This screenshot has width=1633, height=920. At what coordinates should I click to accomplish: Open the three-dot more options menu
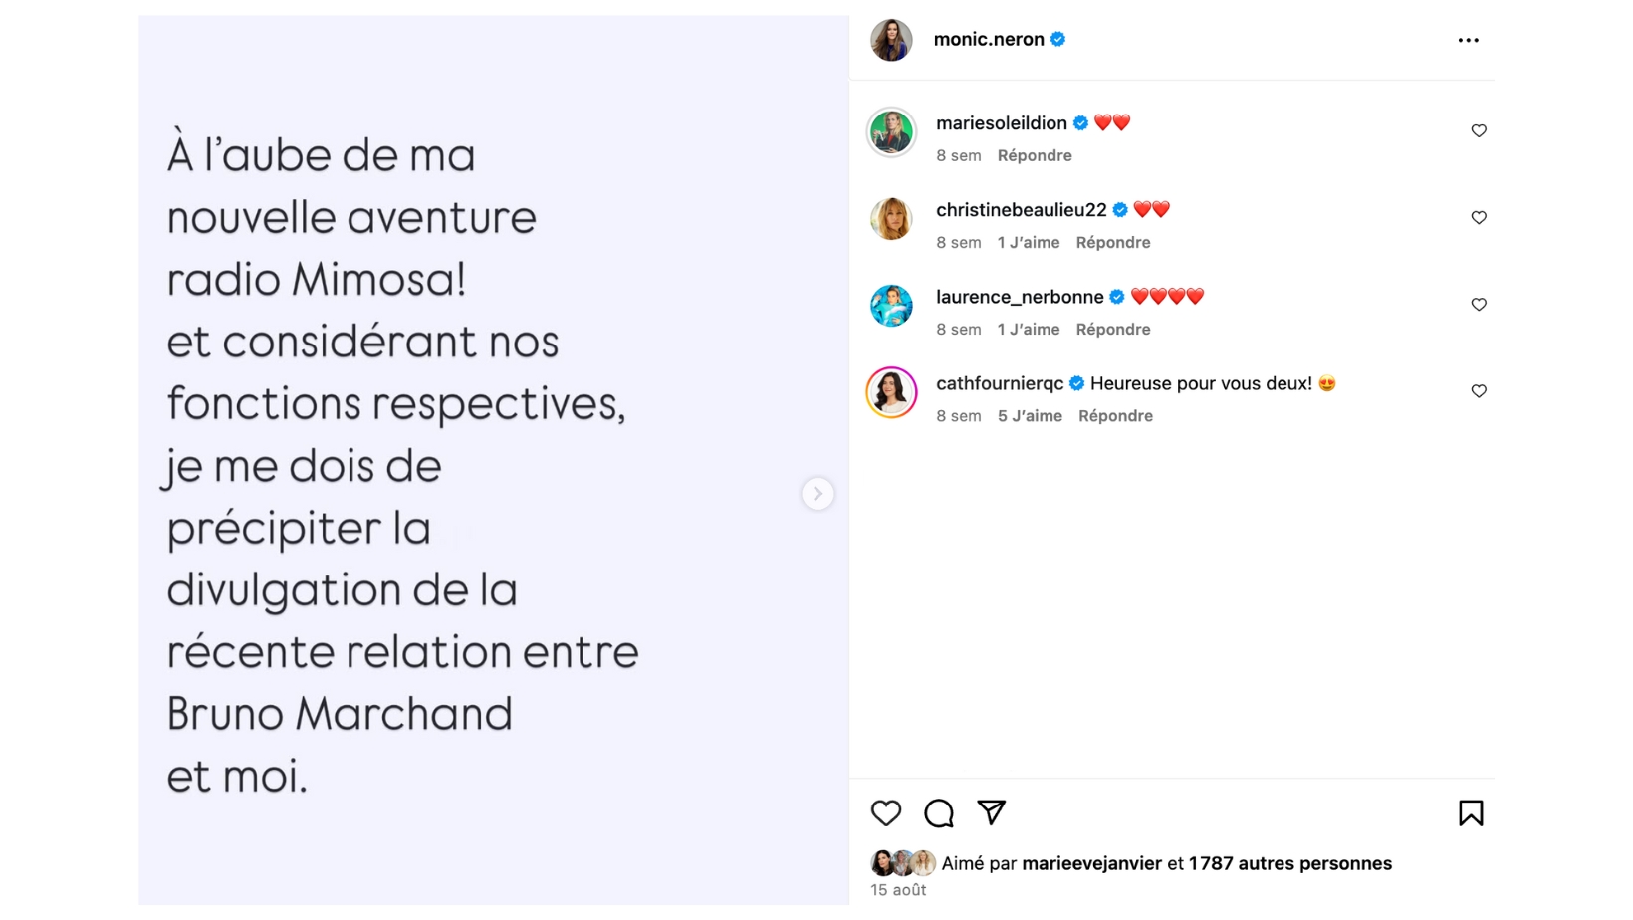click(1468, 41)
